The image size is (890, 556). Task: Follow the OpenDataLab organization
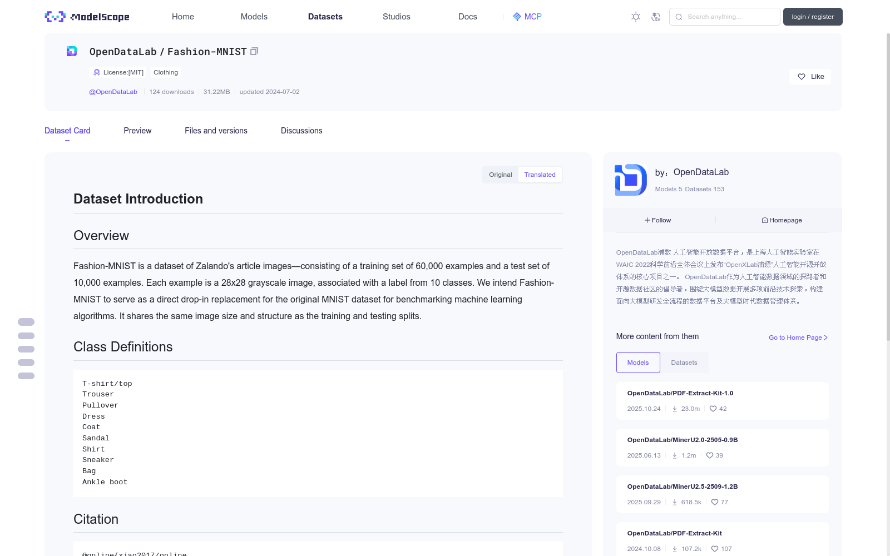pos(658,220)
